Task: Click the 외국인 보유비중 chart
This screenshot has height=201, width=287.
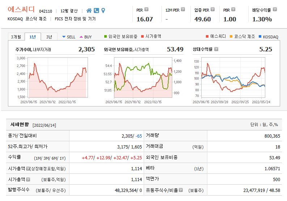Action: click(x=143, y=78)
